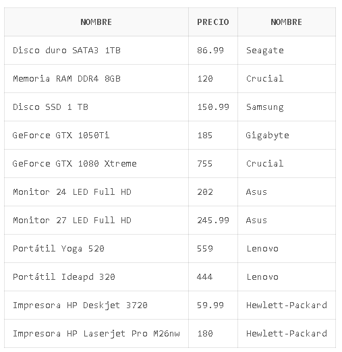Select the price 150.99 cell
This screenshot has height=352, width=342.
click(x=213, y=107)
